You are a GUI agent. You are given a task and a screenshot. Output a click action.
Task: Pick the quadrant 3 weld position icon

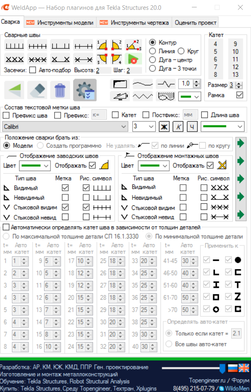point(102,59)
